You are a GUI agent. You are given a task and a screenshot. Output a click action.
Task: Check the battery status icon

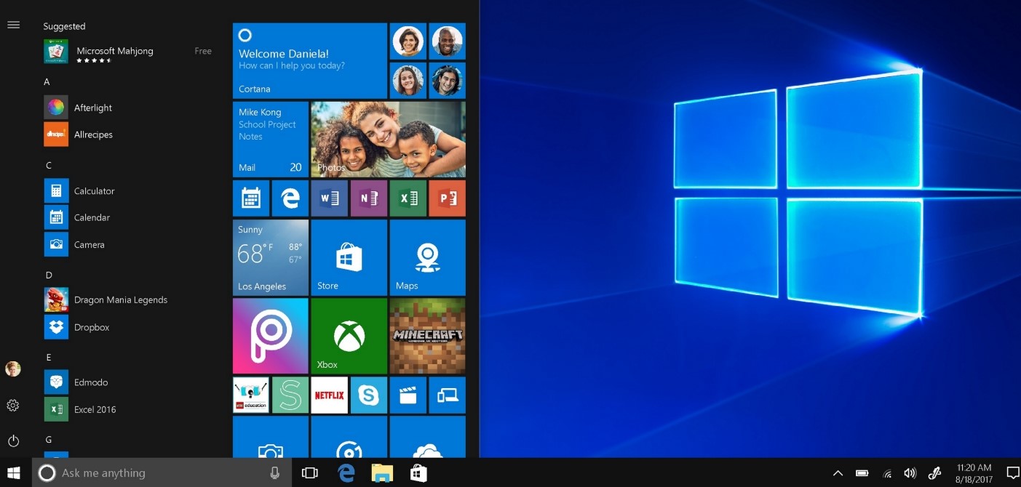(x=862, y=473)
